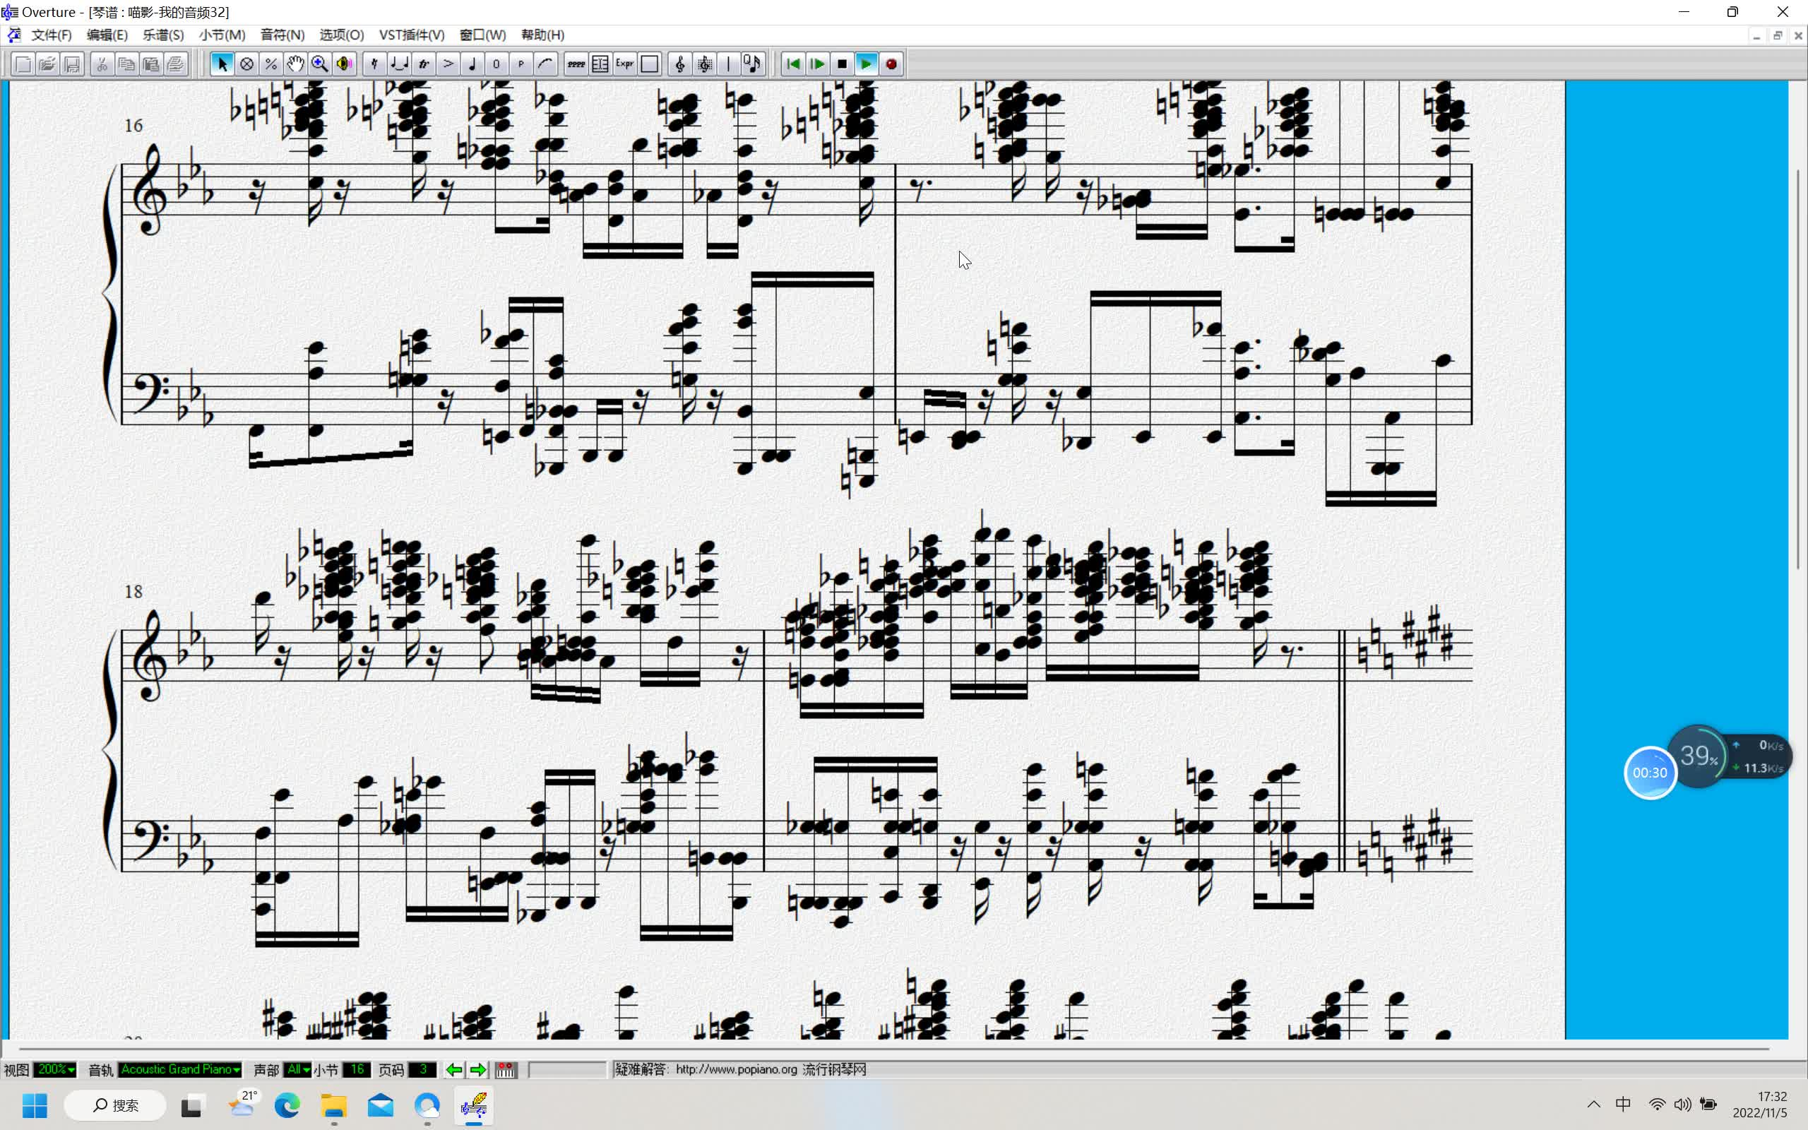Image resolution: width=1808 pixels, height=1130 pixels.
Task: Click the New score toolbar icon
Action: tap(23, 64)
